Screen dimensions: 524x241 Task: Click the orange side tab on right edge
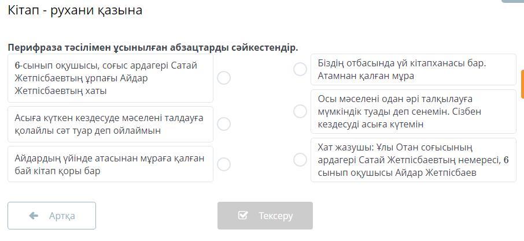pyautogui.click(x=522, y=85)
